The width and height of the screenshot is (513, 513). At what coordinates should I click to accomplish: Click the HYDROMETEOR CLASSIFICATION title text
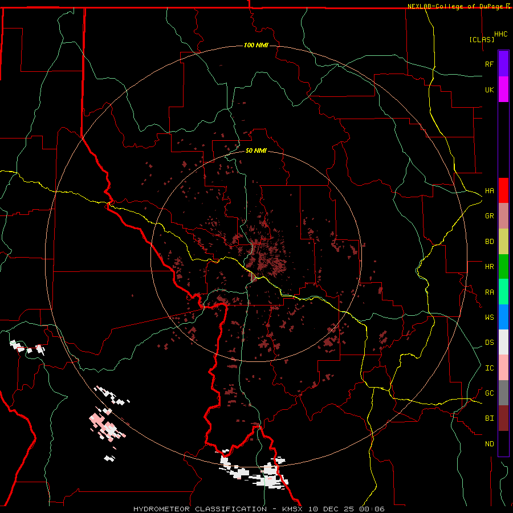click(200, 509)
